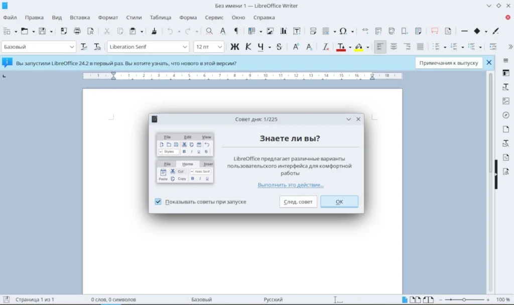Click the Copy icon in toolbar
The image size is (514, 305).
coord(120,31)
